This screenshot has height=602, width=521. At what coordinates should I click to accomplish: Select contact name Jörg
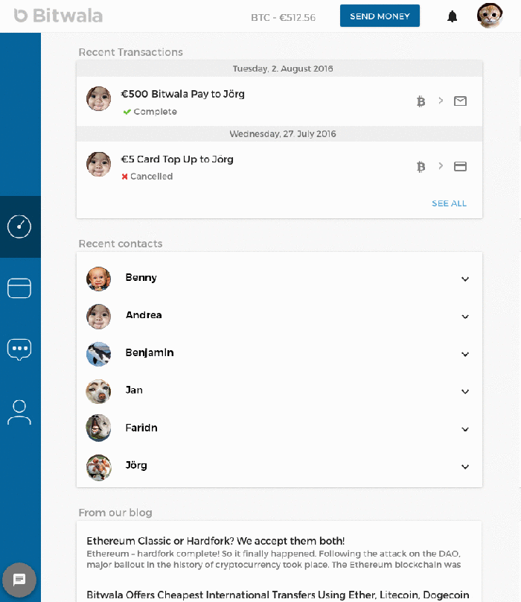pyautogui.click(x=136, y=466)
